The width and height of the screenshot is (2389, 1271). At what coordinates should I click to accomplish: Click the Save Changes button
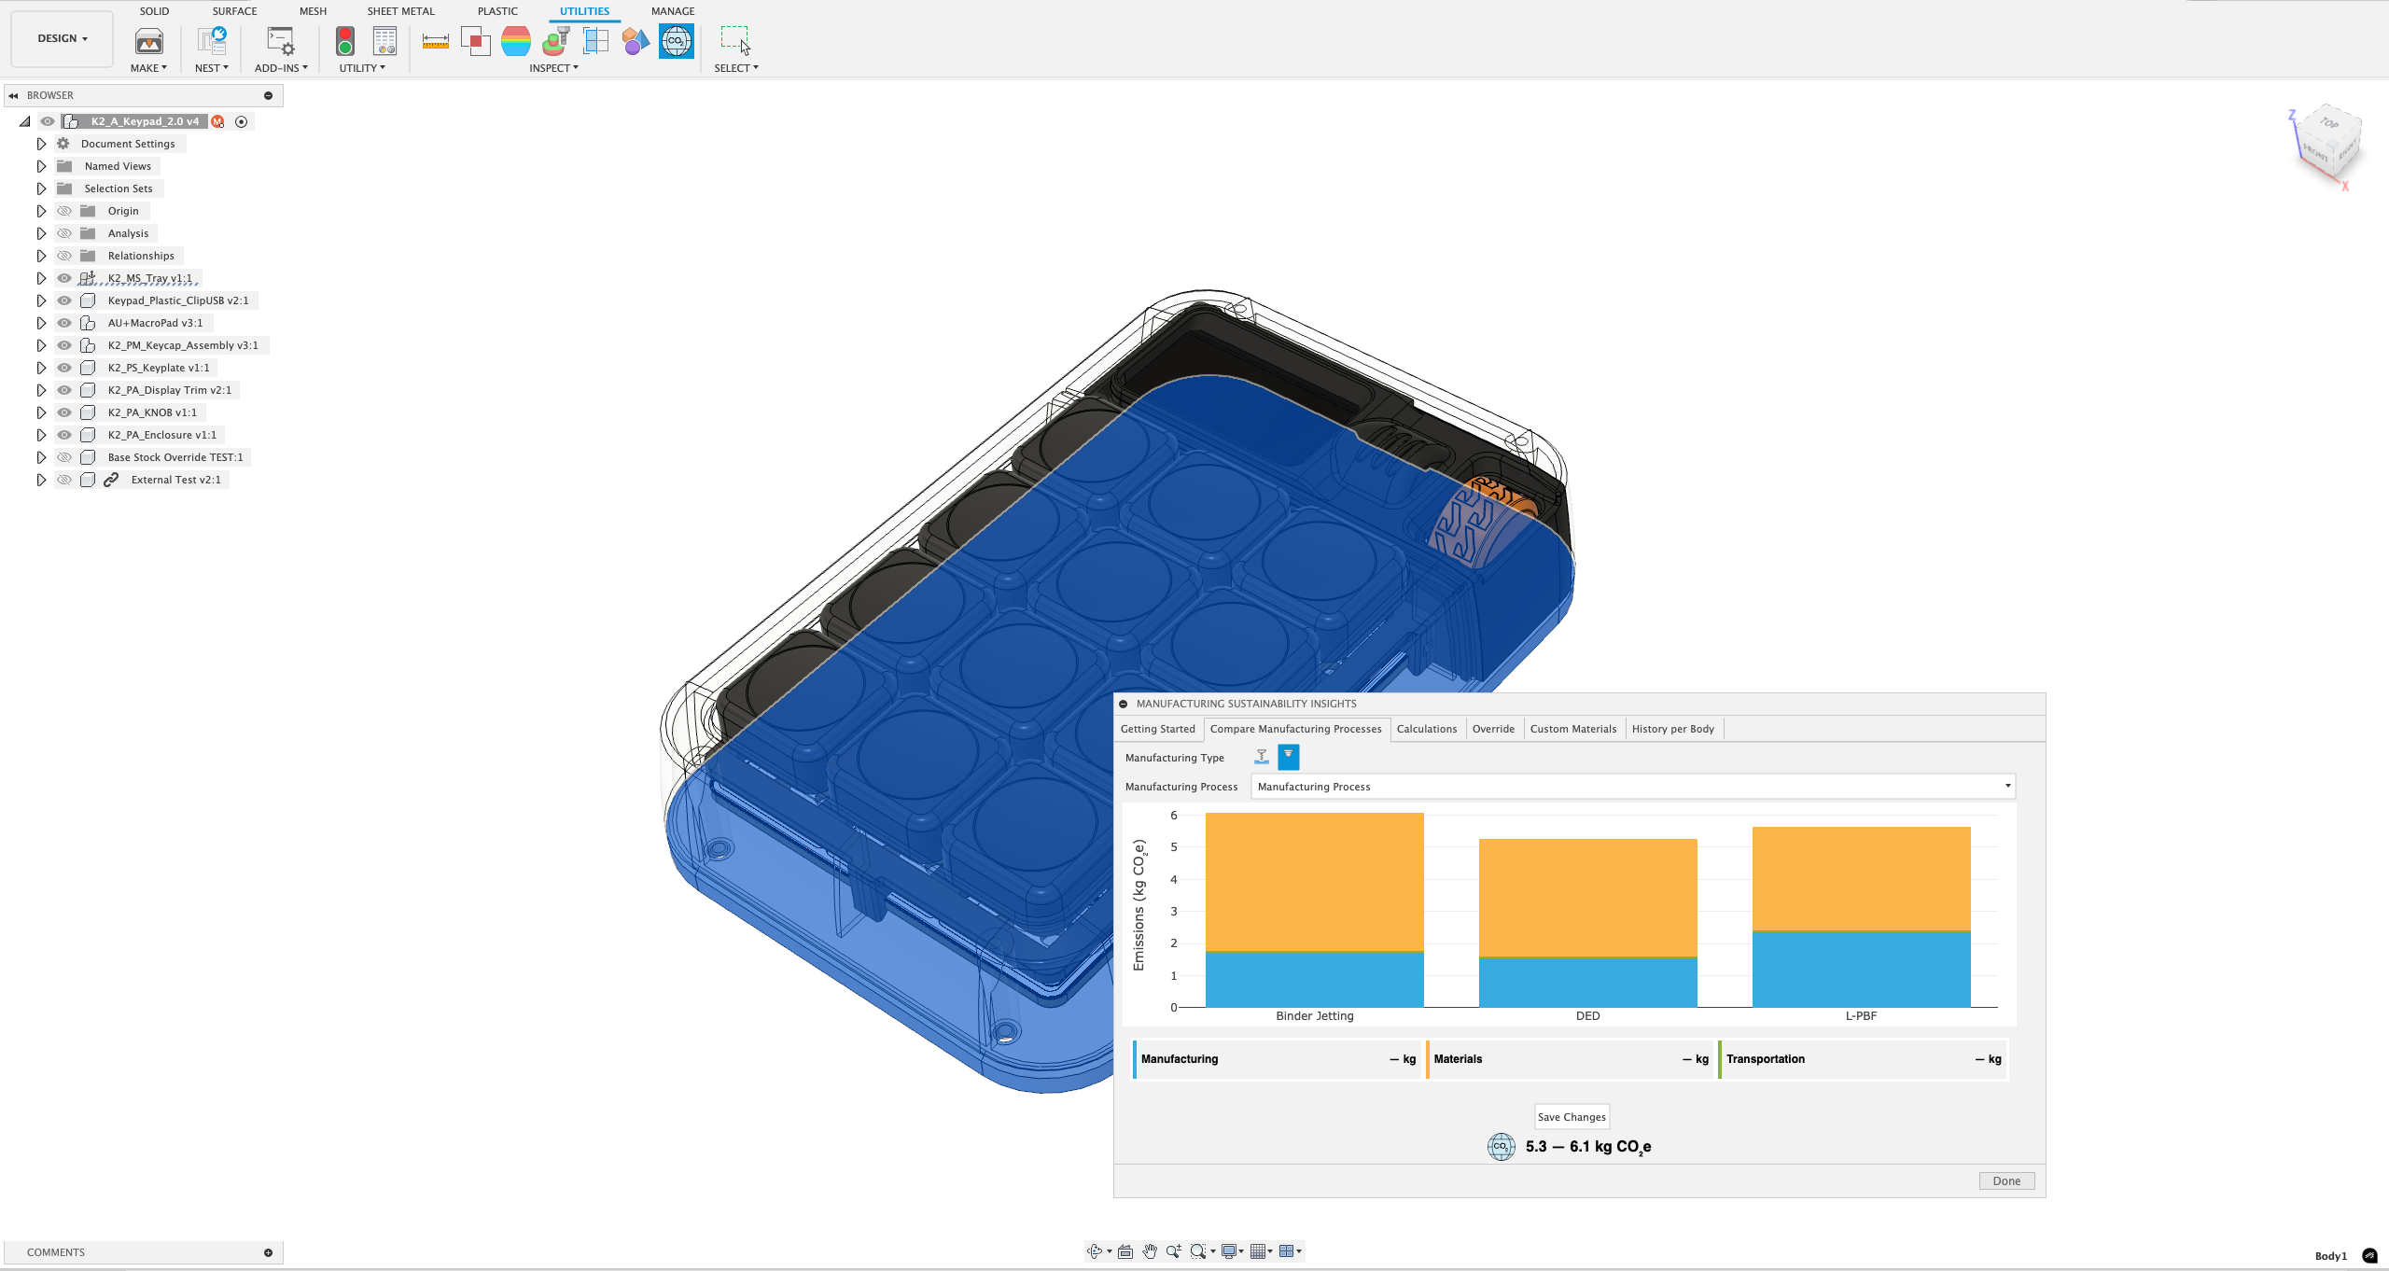(1572, 1117)
